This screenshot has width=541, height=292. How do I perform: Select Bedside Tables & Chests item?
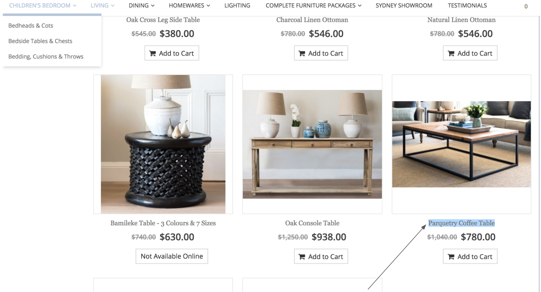click(x=40, y=41)
